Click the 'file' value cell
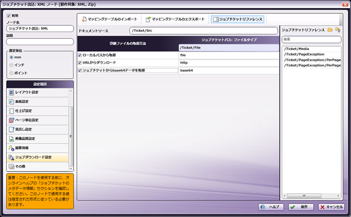351x217 pixels. tap(229, 55)
